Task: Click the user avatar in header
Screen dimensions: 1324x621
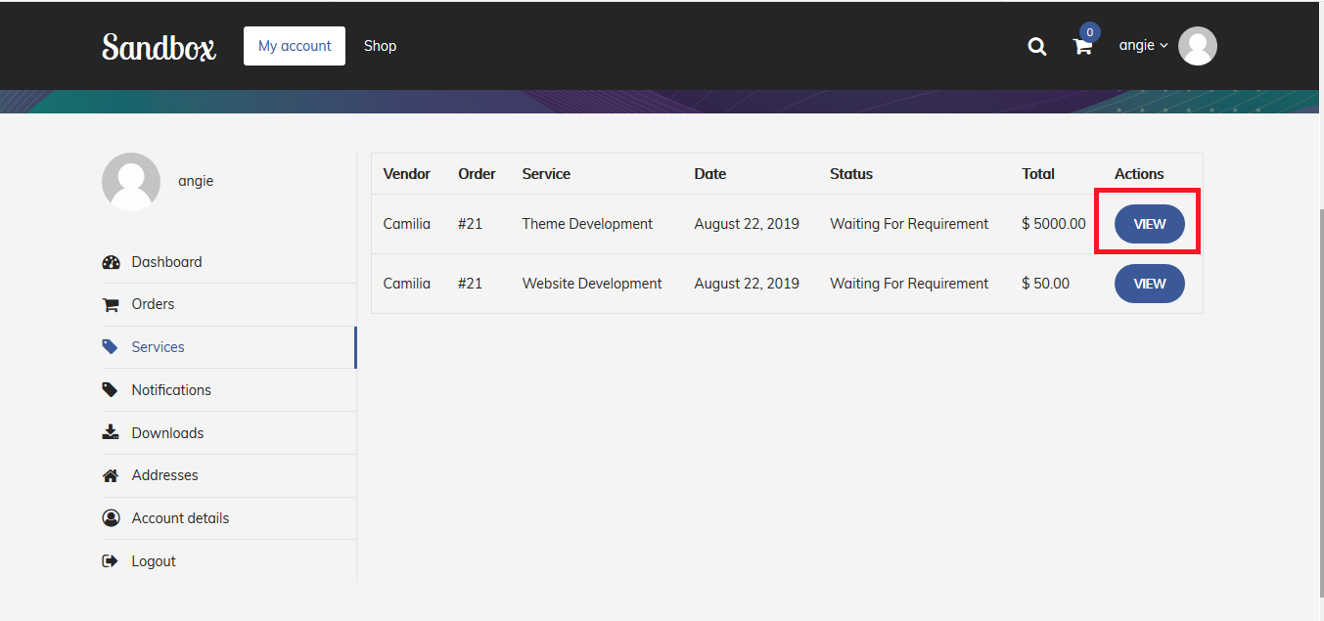Action: [x=1198, y=46]
